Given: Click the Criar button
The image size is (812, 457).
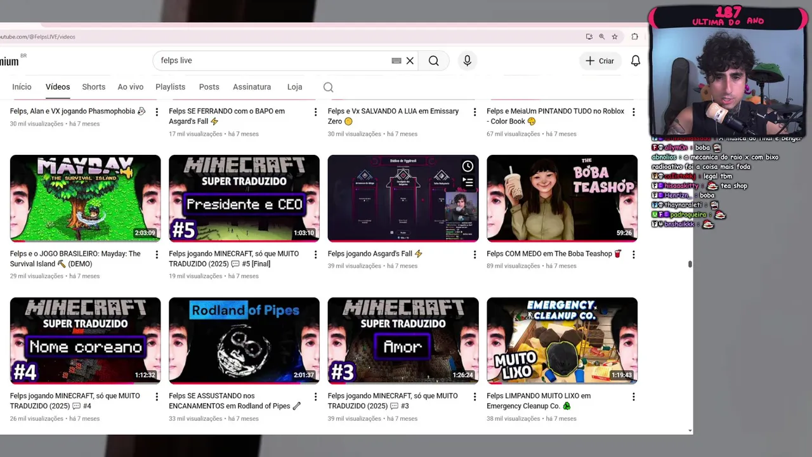Looking at the screenshot, I should coord(599,60).
